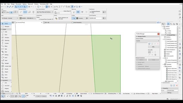Open the Design menu
183x103 pixels.
tap(13, 4)
